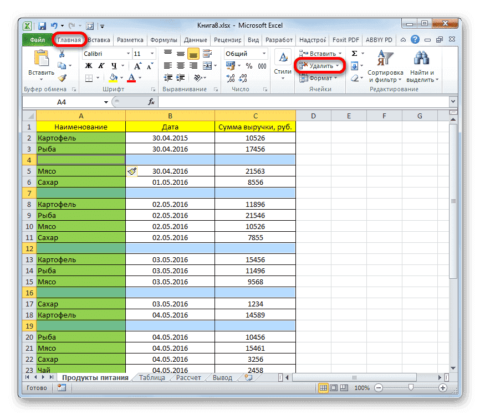Click the increase decimal places icon
Image resolution: width=480 pixels, height=416 pixels.
(229, 78)
